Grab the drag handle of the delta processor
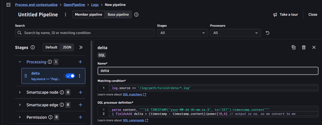Screen dimensions: 322x125 26,76
